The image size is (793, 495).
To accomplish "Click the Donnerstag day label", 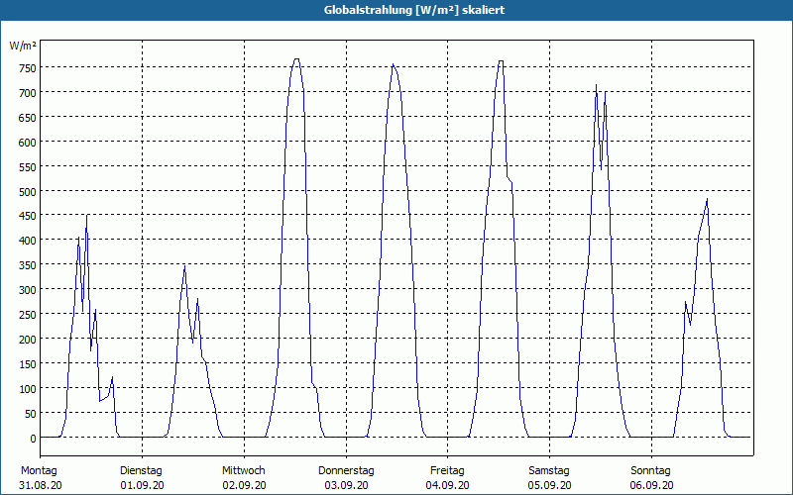I will (346, 471).
